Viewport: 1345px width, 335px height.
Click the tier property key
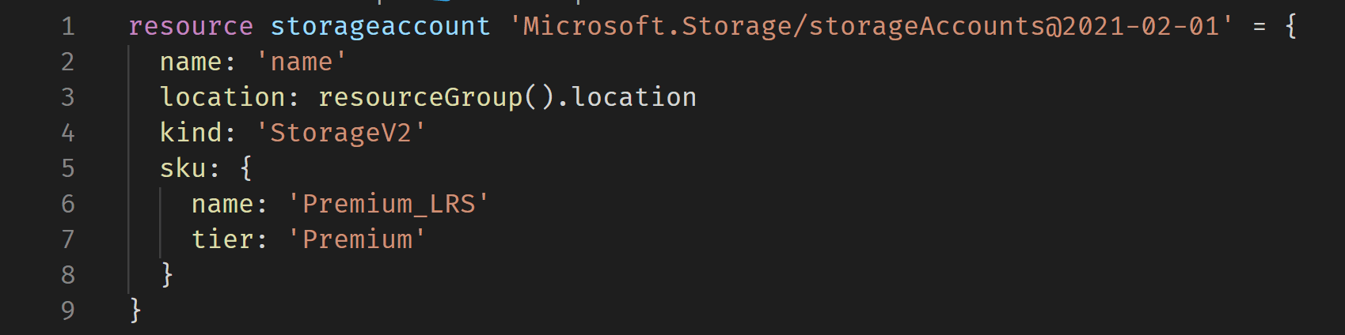pyautogui.click(x=222, y=239)
